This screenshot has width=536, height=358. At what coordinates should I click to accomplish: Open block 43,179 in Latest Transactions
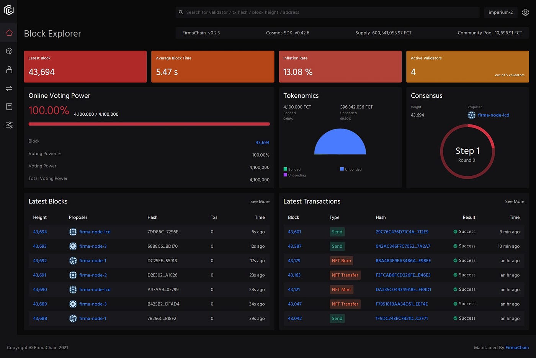[294, 261]
